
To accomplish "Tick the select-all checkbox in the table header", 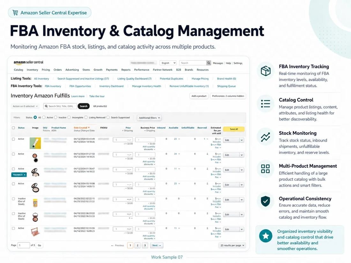I will click(x=13, y=128).
